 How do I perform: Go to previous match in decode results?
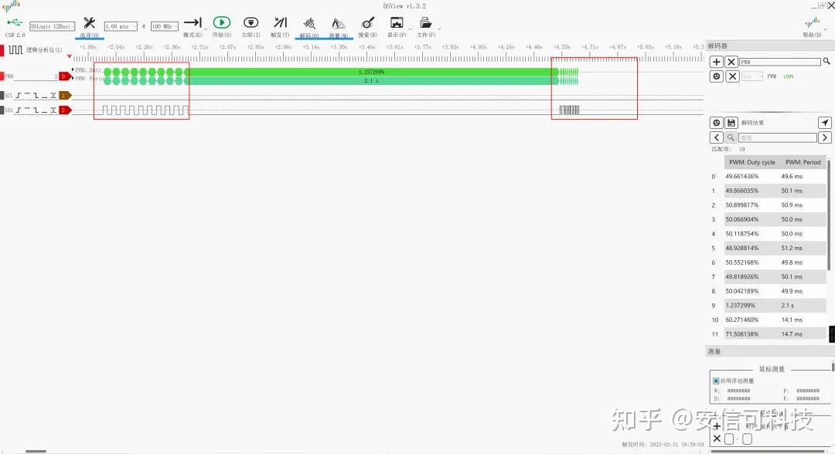click(716, 137)
